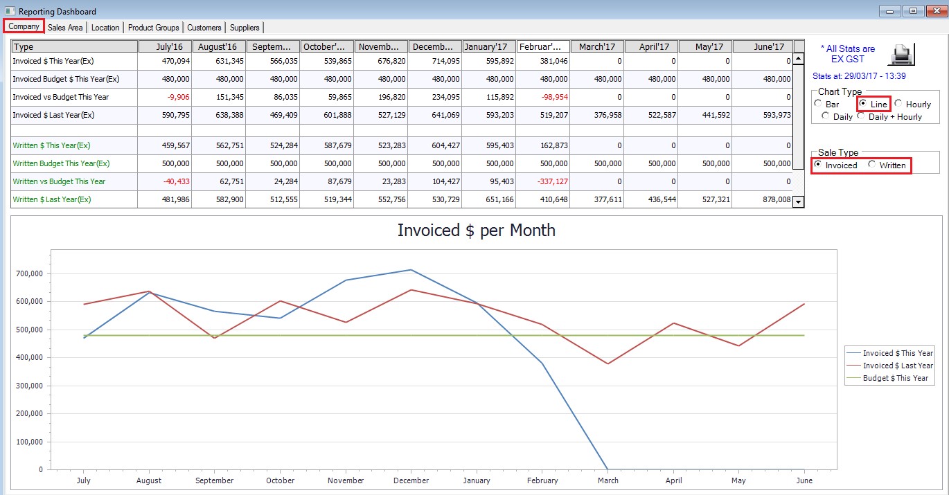Image resolution: width=949 pixels, height=495 pixels.
Task: Open the Sales Area tab
Action: pos(65,28)
